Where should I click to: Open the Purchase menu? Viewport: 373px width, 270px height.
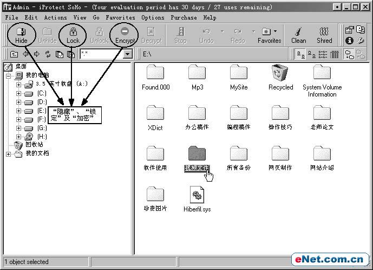[184, 18]
